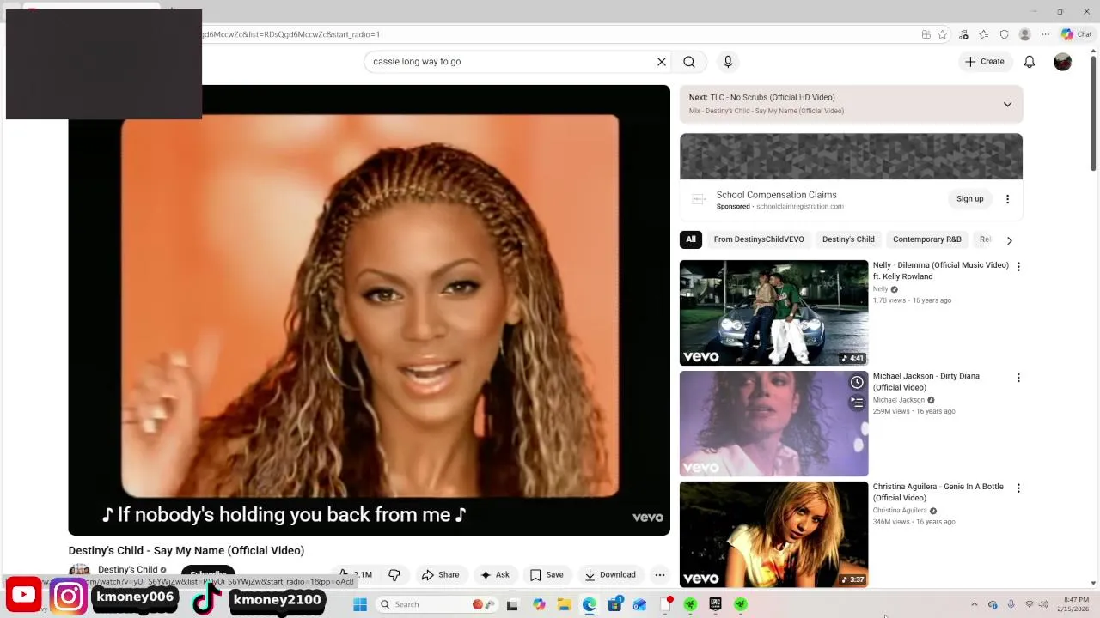Open Epic Games Launcher in the taskbar
This screenshot has height=618, width=1100.
pyautogui.click(x=715, y=604)
